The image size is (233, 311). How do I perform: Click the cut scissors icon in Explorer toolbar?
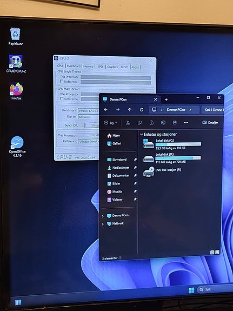pos(128,123)
